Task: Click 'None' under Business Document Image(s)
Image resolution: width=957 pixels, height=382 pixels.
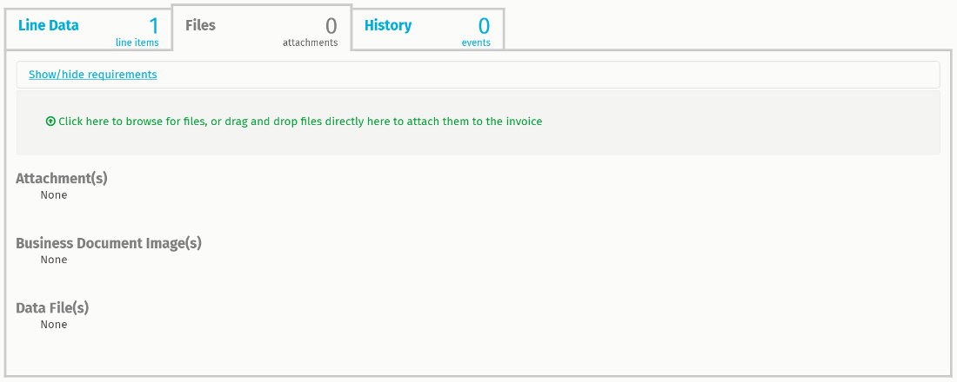Action: tap(54, 260)
